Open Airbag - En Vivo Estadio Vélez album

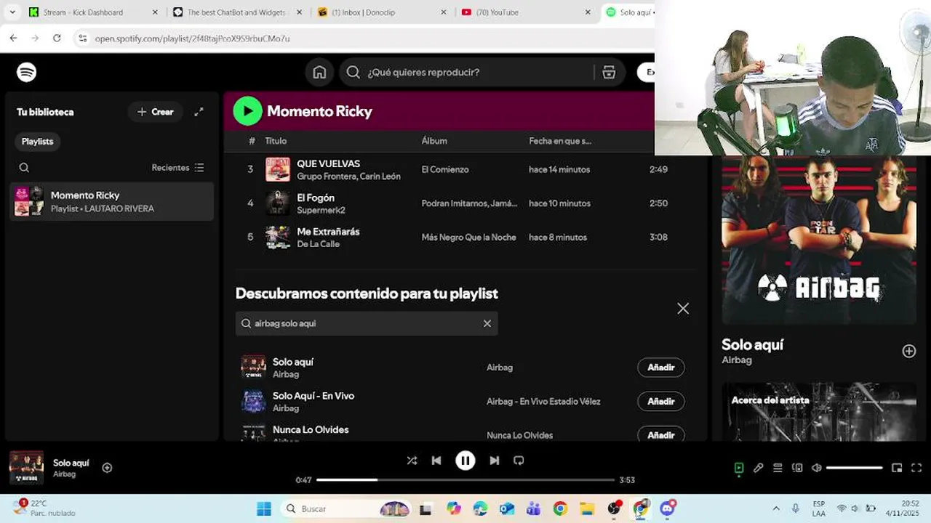[543, 401]
